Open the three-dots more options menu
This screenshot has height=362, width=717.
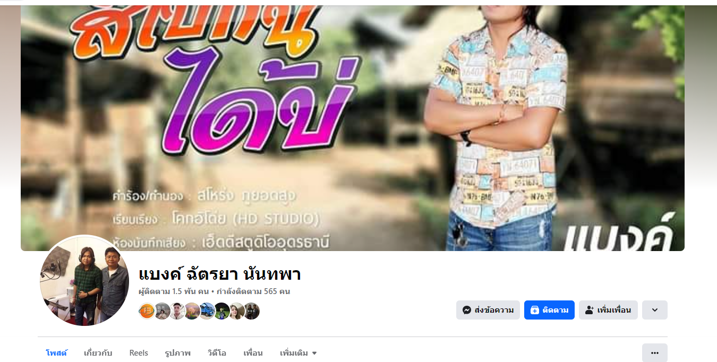point(655,352)
